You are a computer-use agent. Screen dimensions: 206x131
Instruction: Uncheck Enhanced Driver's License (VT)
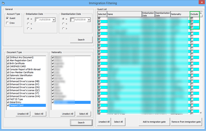[x=8, y=93]
